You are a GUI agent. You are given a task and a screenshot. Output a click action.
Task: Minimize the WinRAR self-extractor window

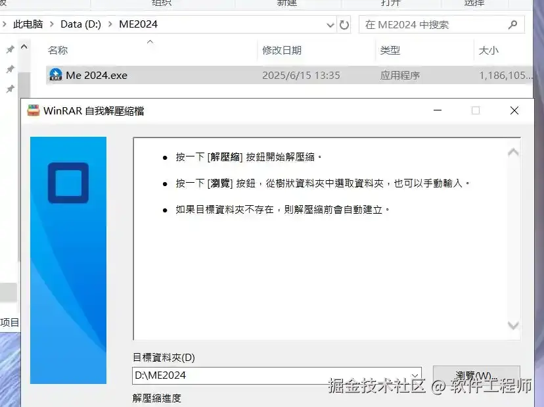tap(438, 110)
